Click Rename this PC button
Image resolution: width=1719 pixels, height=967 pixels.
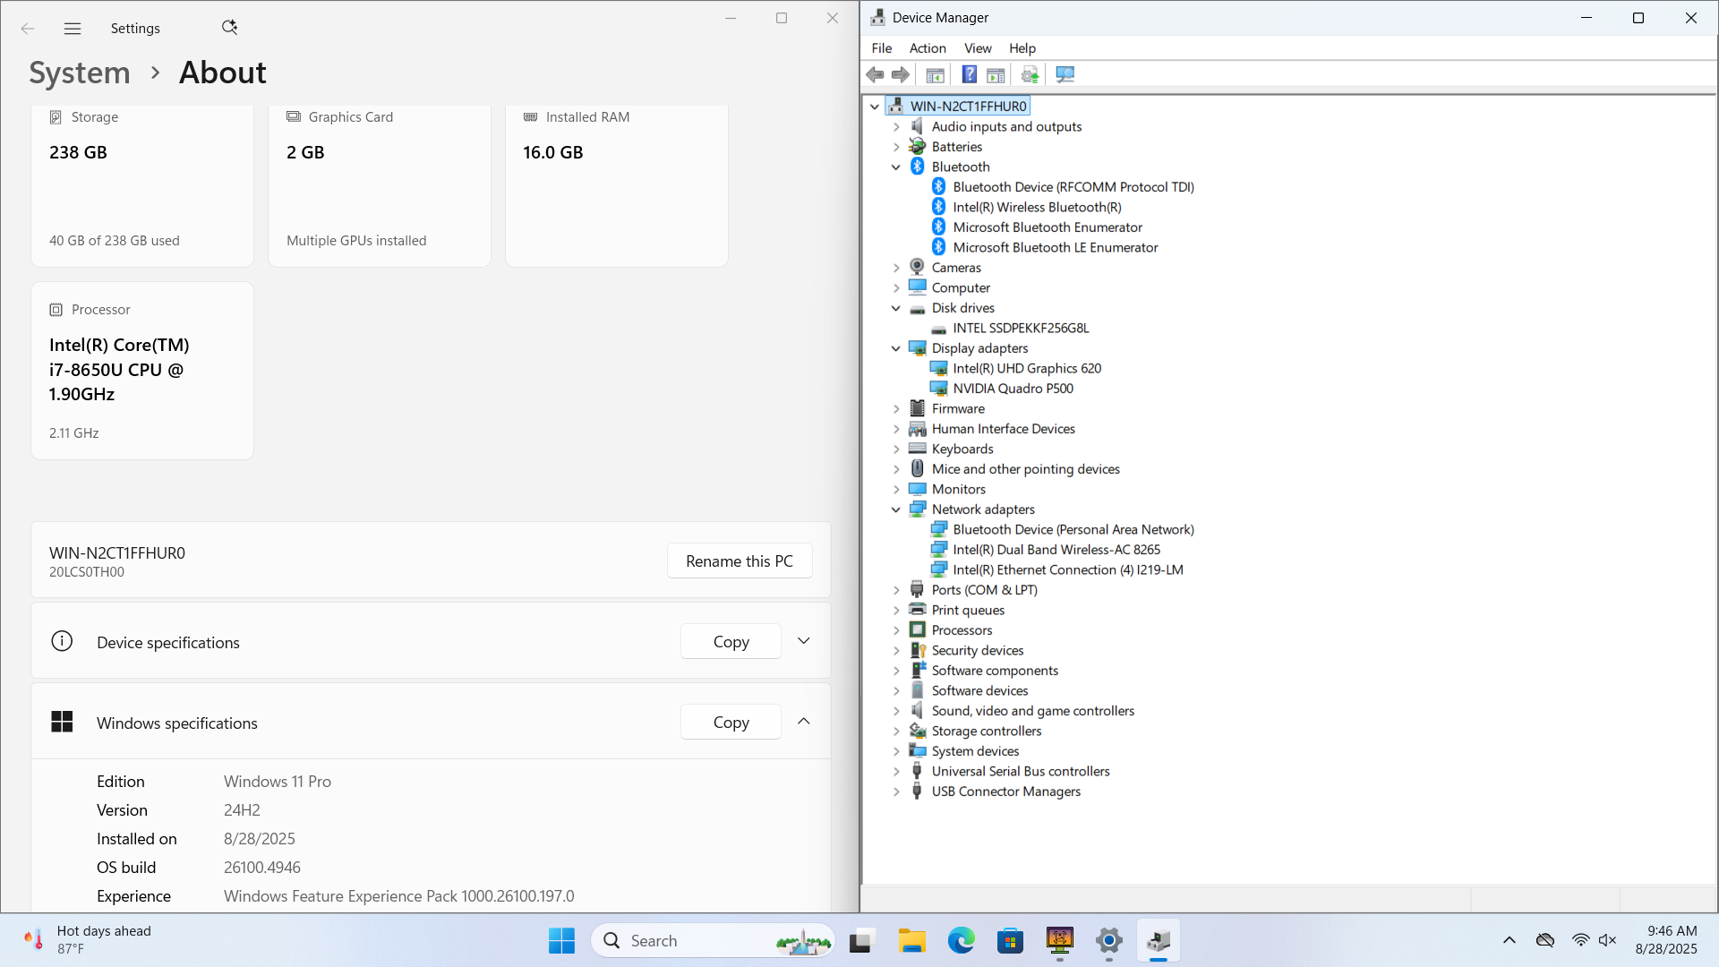click(x=740, y=561)
